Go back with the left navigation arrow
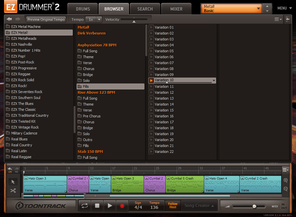Image resolution: width=296 pixels, height=217 pixels. 9,19
